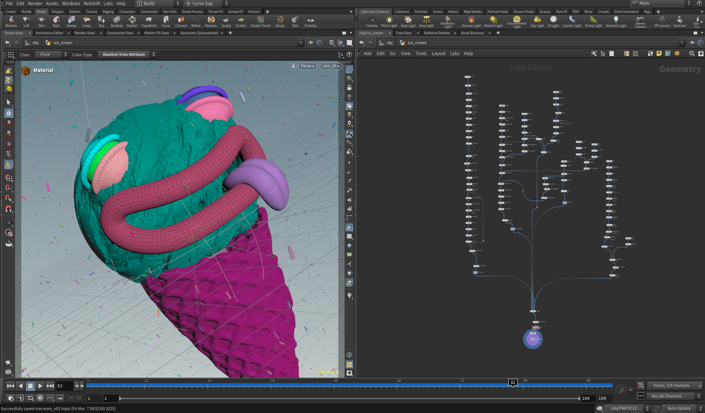Select the Skin shelf tool
The image size is (705, 413).
point(42,22)
